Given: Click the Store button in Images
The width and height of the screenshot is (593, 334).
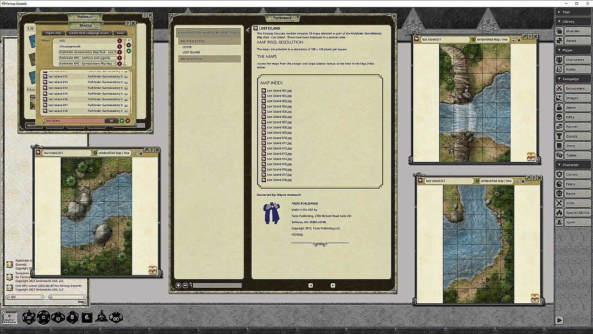Looking at the screenshot, I should [x=120, y=33].
